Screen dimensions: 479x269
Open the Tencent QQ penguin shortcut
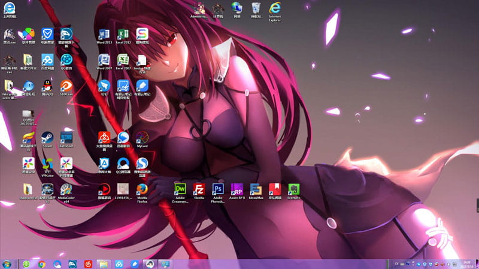[47, 86]
